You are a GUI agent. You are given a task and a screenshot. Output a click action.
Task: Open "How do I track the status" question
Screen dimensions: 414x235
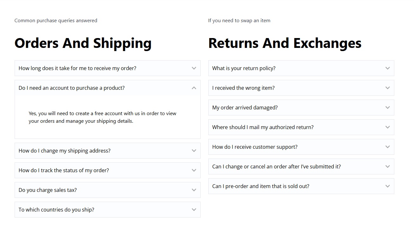click(x=64, y=170)
